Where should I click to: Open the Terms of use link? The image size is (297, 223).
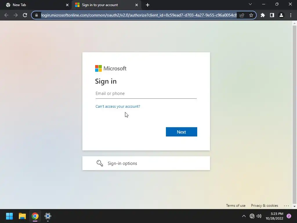pos(236,206)
